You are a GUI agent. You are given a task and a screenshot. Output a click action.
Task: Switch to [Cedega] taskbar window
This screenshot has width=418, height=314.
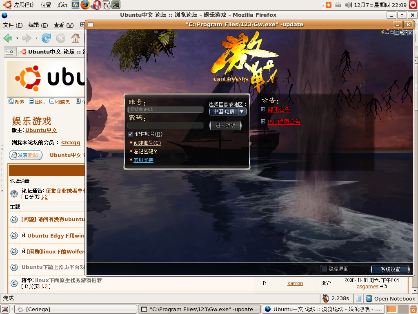[x=76, y=309]
